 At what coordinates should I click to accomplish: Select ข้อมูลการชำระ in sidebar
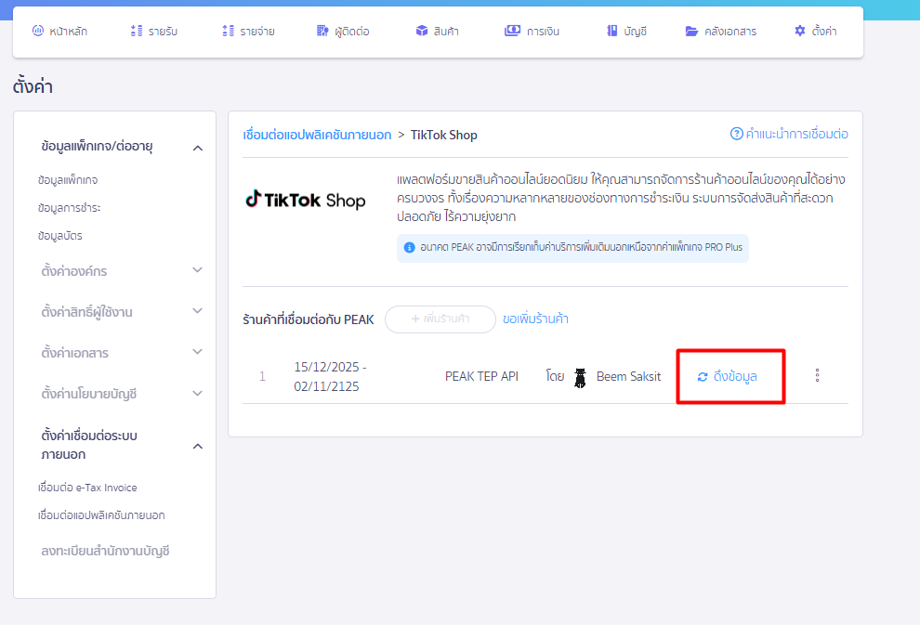[x=70, y=208]
